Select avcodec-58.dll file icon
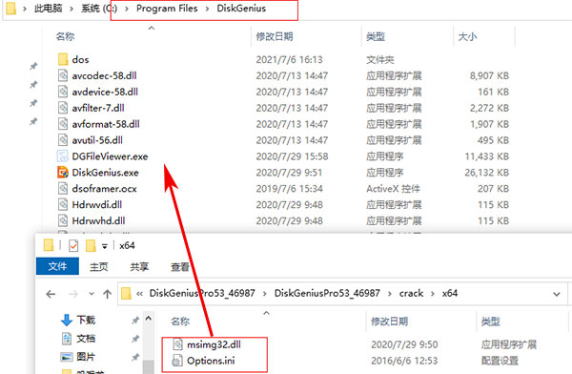 pyautogui.click(x=63, y=75)
